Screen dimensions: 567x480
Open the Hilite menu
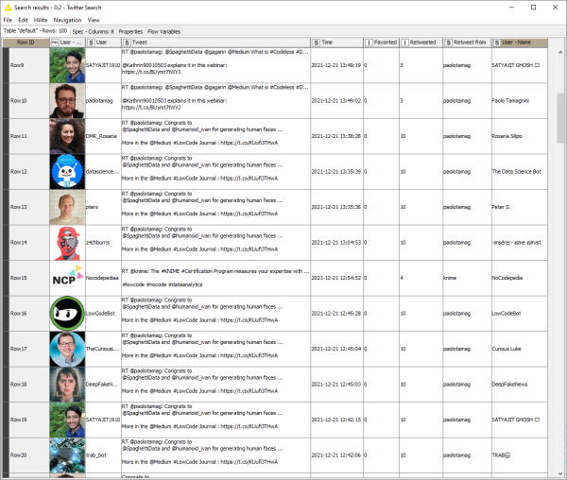[x=41, y=20]
